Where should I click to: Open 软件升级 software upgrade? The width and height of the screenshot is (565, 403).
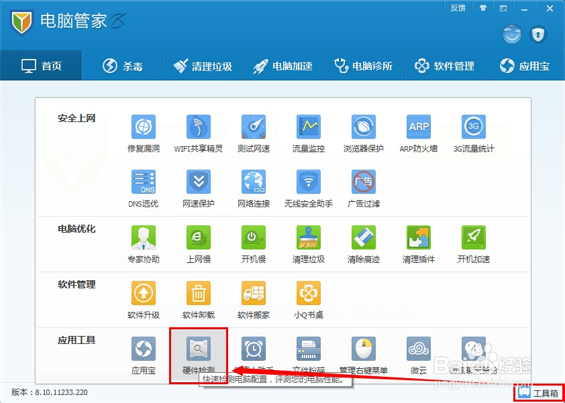tap(144, 300)
